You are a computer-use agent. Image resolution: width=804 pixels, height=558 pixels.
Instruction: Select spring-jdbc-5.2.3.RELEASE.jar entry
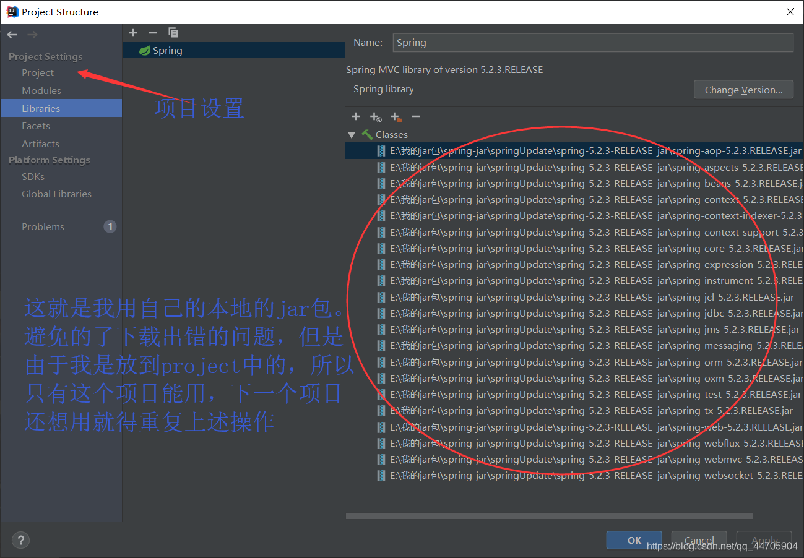(574, 313)
